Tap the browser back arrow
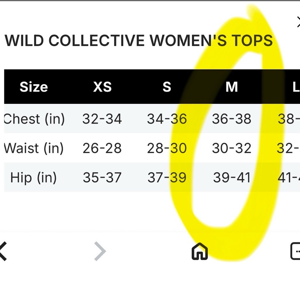 [3, 251]
